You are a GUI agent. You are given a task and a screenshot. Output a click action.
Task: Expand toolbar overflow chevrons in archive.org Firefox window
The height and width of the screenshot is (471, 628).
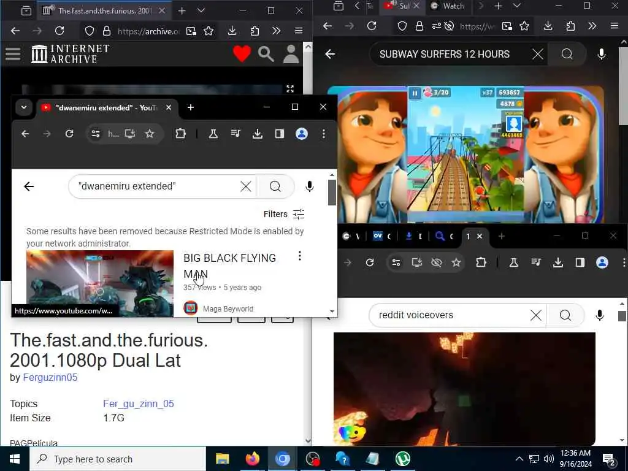pos(276,31)
